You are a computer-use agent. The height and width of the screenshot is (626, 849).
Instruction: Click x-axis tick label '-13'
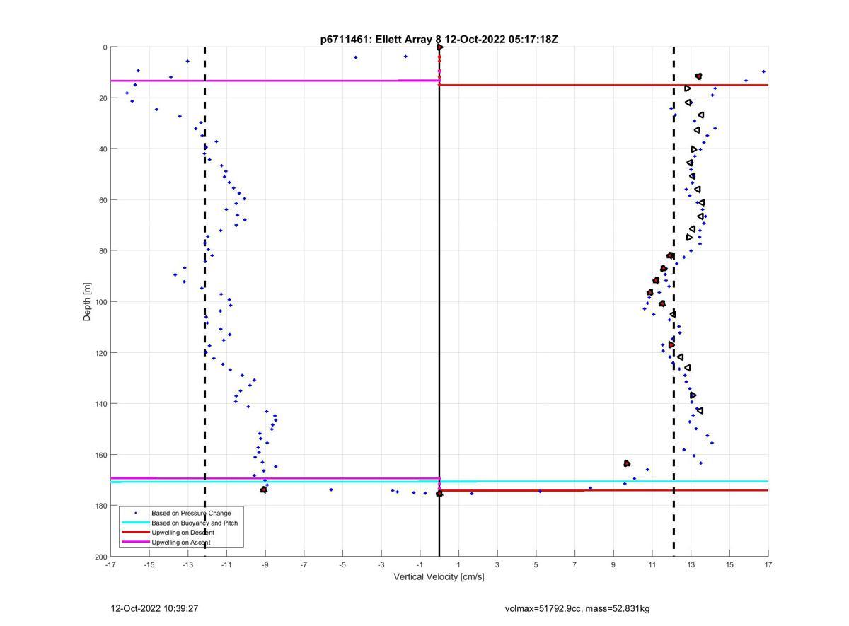pos(187,564)
